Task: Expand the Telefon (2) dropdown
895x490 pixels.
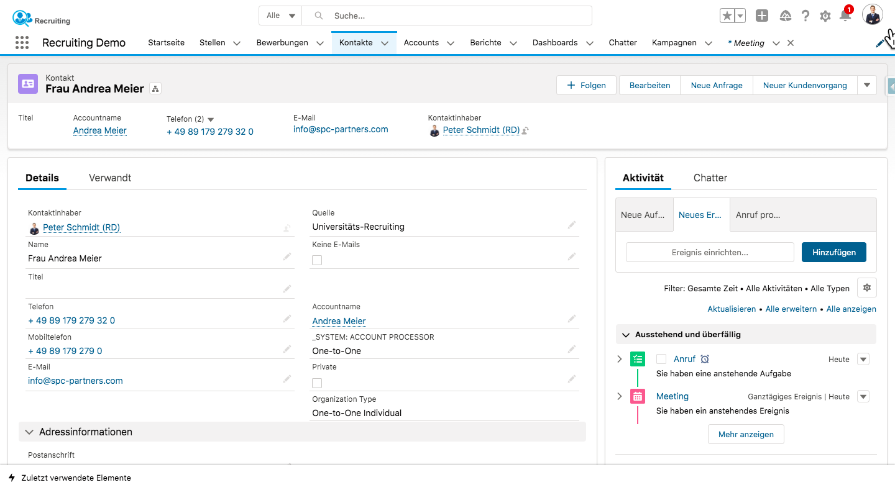Action: pos(211,119)
